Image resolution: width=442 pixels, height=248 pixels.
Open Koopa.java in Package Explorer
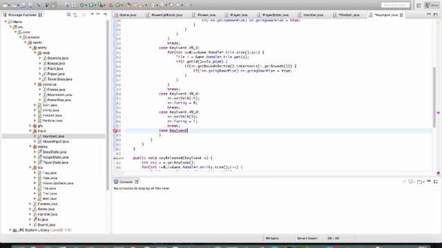pos(56,63)
